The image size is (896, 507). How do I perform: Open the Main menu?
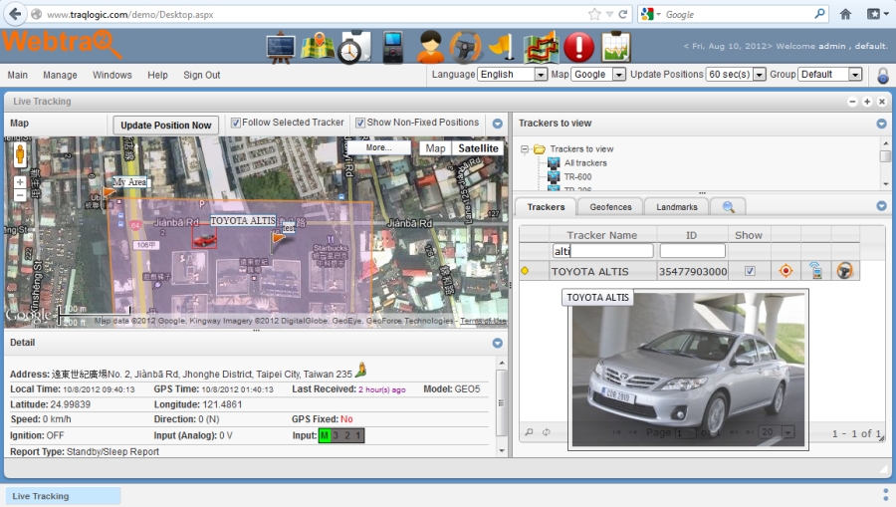pos(17,75)
